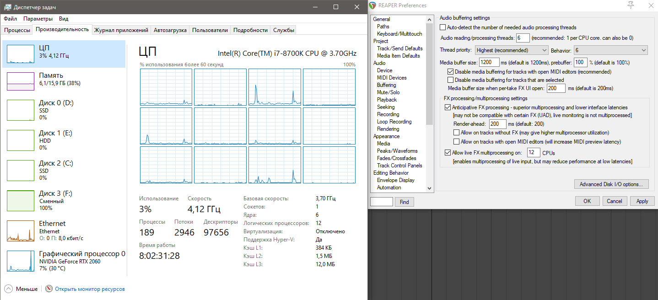Image resolution: width=658 pixels, height=300 pixels.
Task: Select Диск 1 (E:) HDD item
Action: click(x=64, y=140)
